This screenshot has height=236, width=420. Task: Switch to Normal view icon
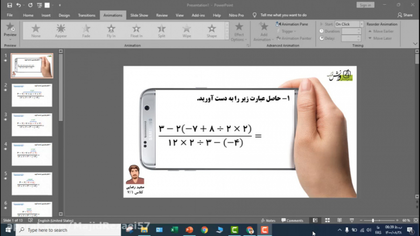click(315, 220)
